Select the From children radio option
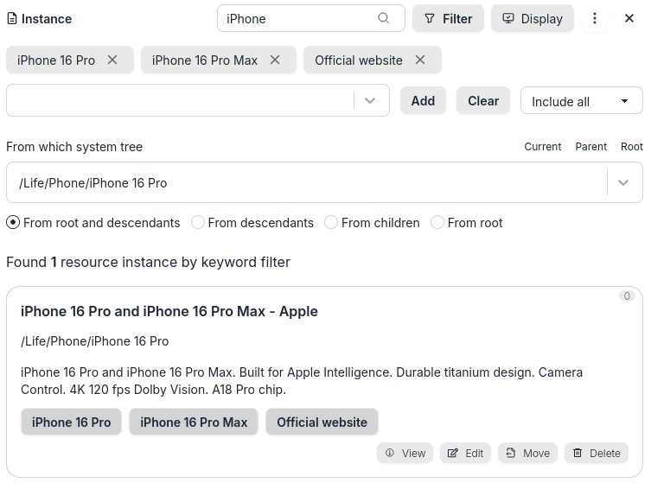This screenshot has width=651, height=483. pos(331,222)
